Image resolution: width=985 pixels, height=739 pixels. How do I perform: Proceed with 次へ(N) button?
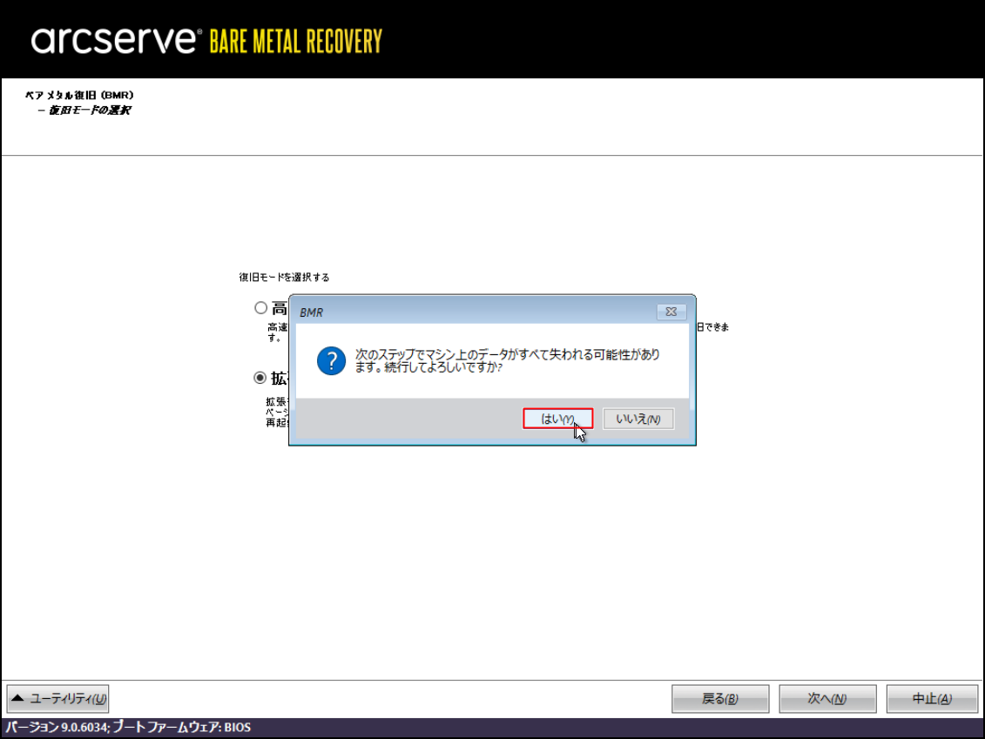(827, 699)
